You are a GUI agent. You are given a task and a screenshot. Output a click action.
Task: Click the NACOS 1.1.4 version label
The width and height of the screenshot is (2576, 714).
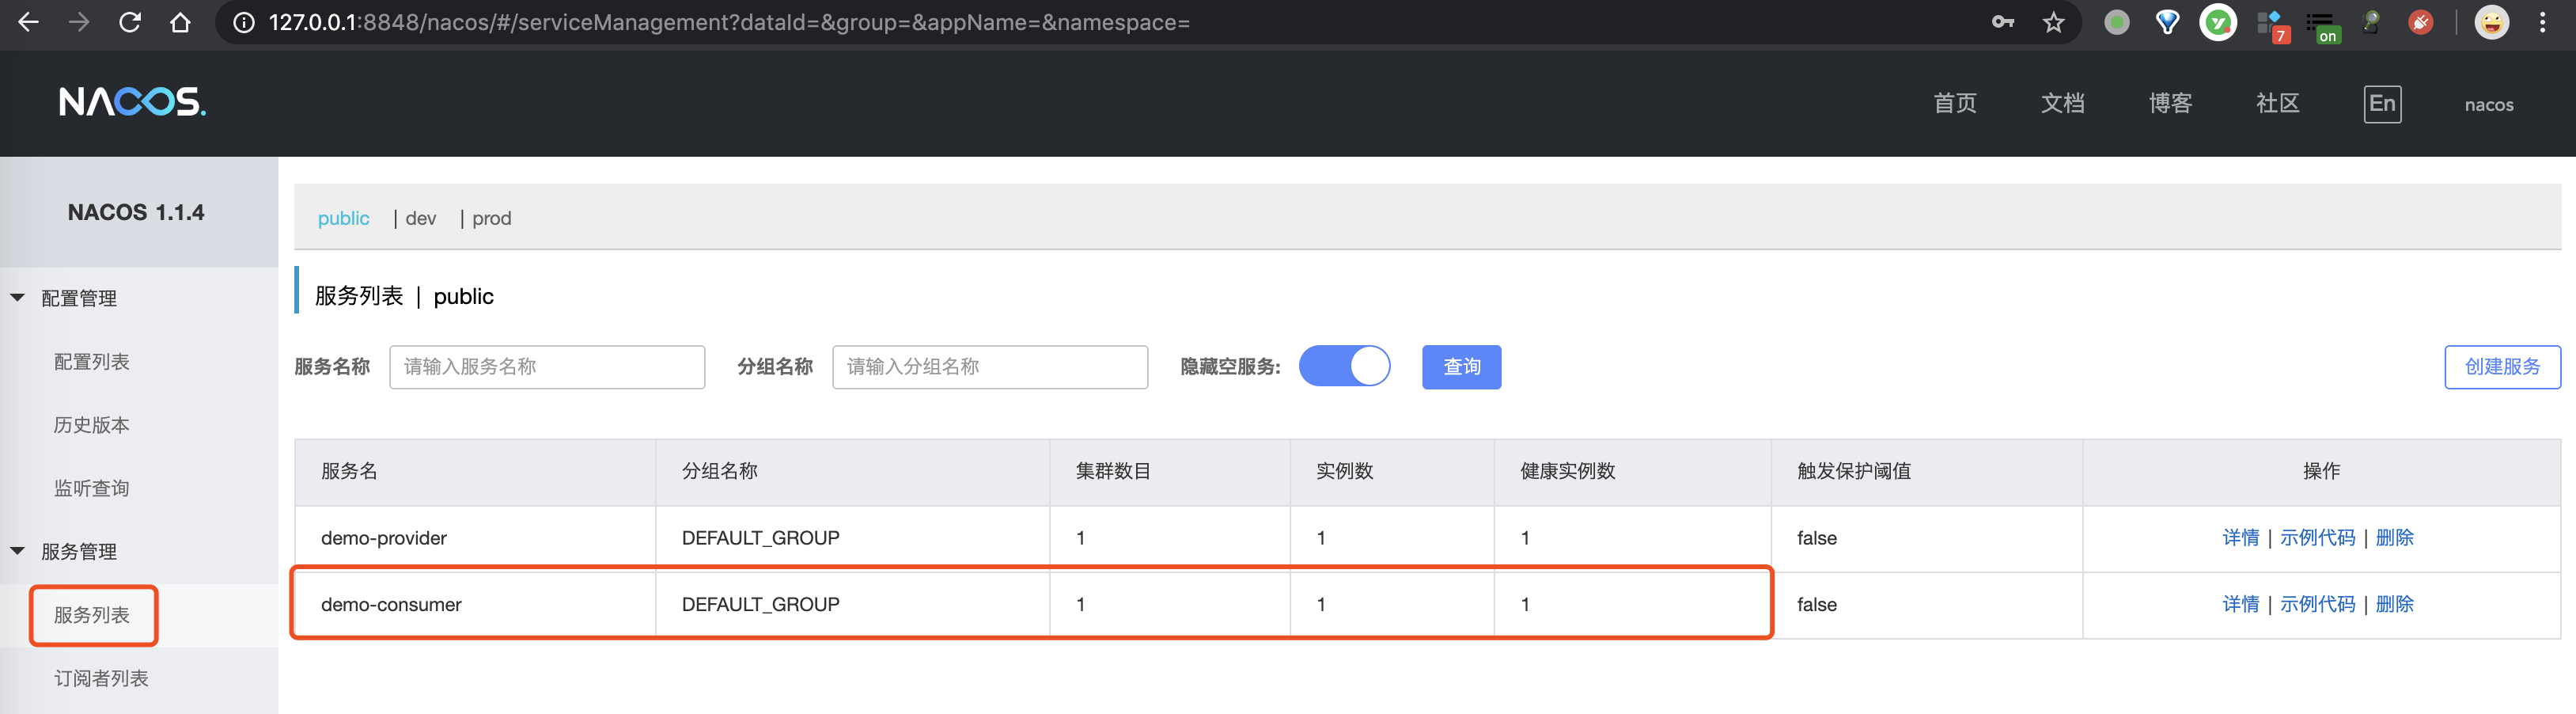click(x=136, y=212)
